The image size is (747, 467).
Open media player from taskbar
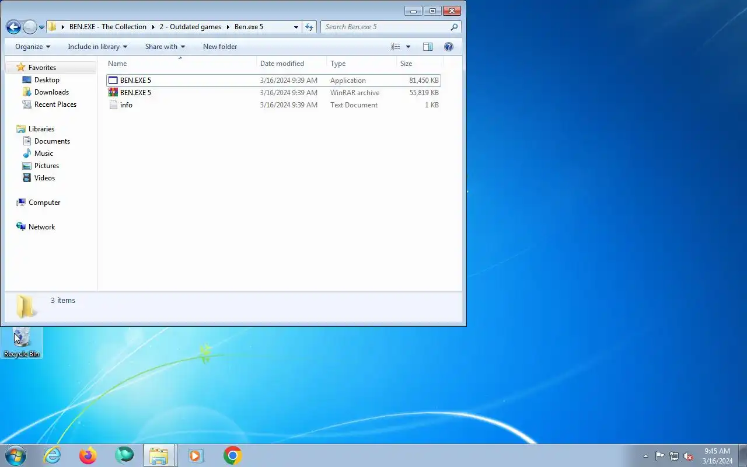[x=196, y=455]
